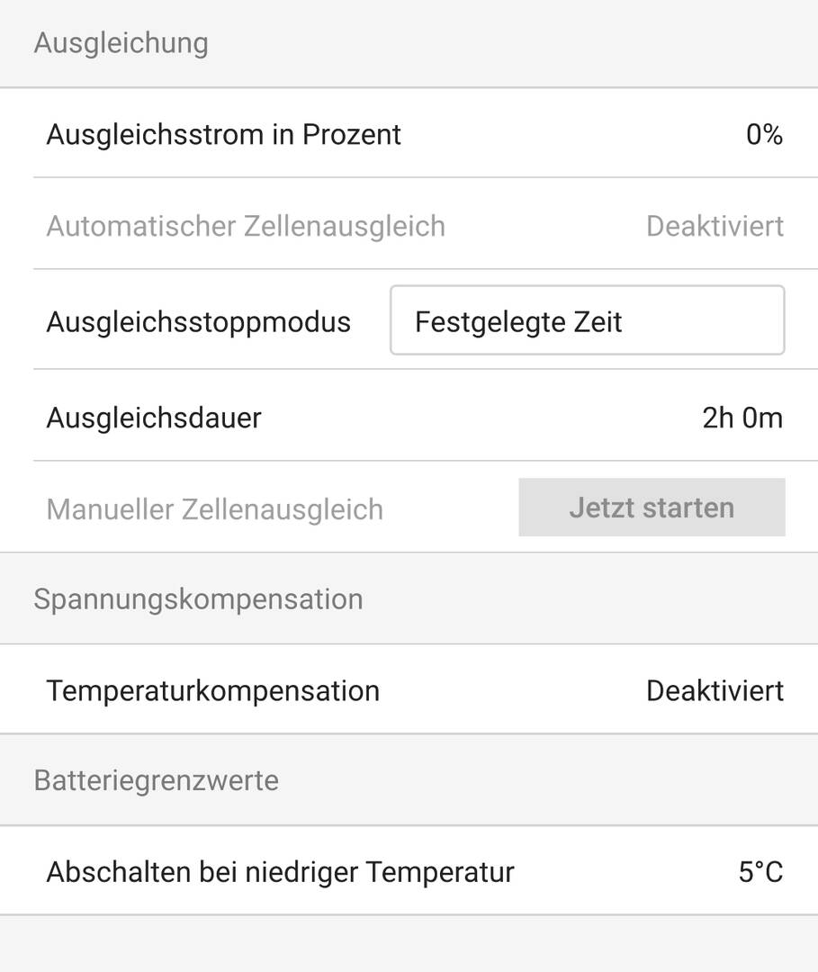Click empty gray area below settings list
Image resolution: width=818 pixels, height=972 pixels.
(x=409, y=943)
